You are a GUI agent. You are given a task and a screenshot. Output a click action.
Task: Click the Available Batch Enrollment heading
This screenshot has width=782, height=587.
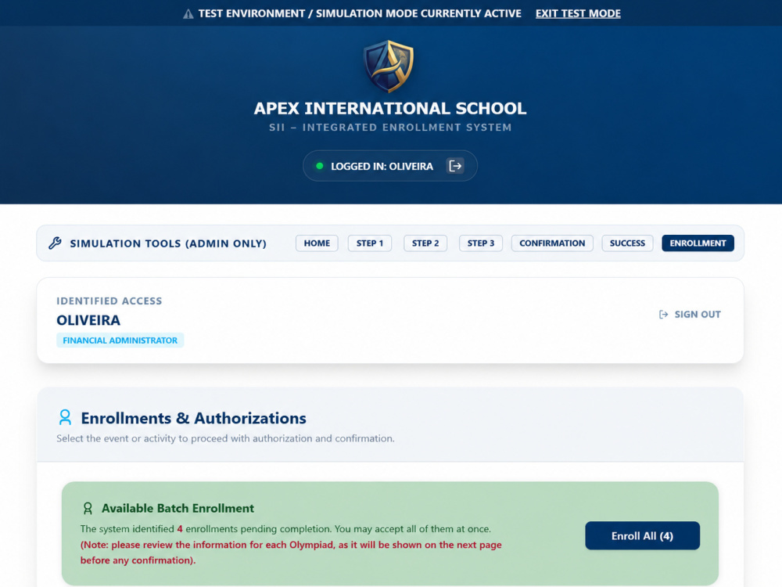[x=178, y=508]
